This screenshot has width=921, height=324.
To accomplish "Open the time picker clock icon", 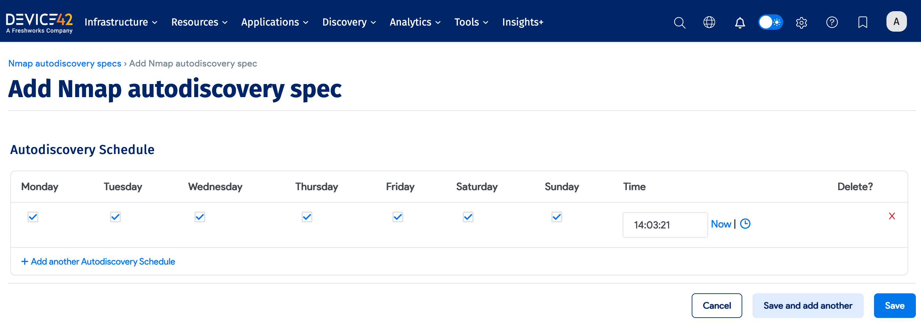I will [x=746, y=224].
